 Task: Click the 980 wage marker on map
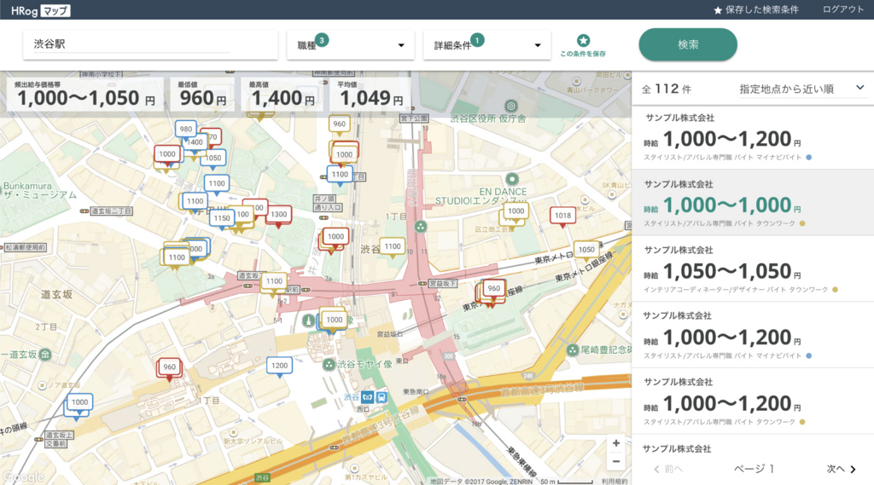point(185,130)
